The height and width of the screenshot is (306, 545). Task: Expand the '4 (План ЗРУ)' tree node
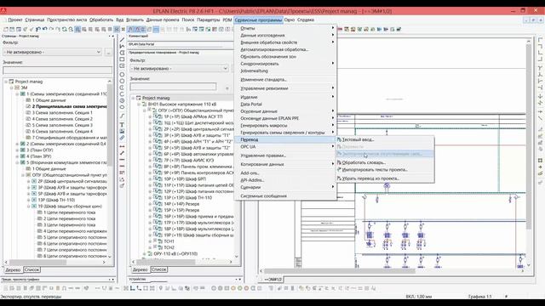17,156
